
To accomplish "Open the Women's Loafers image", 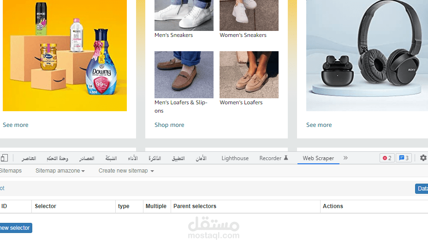I will pos(249,75).
